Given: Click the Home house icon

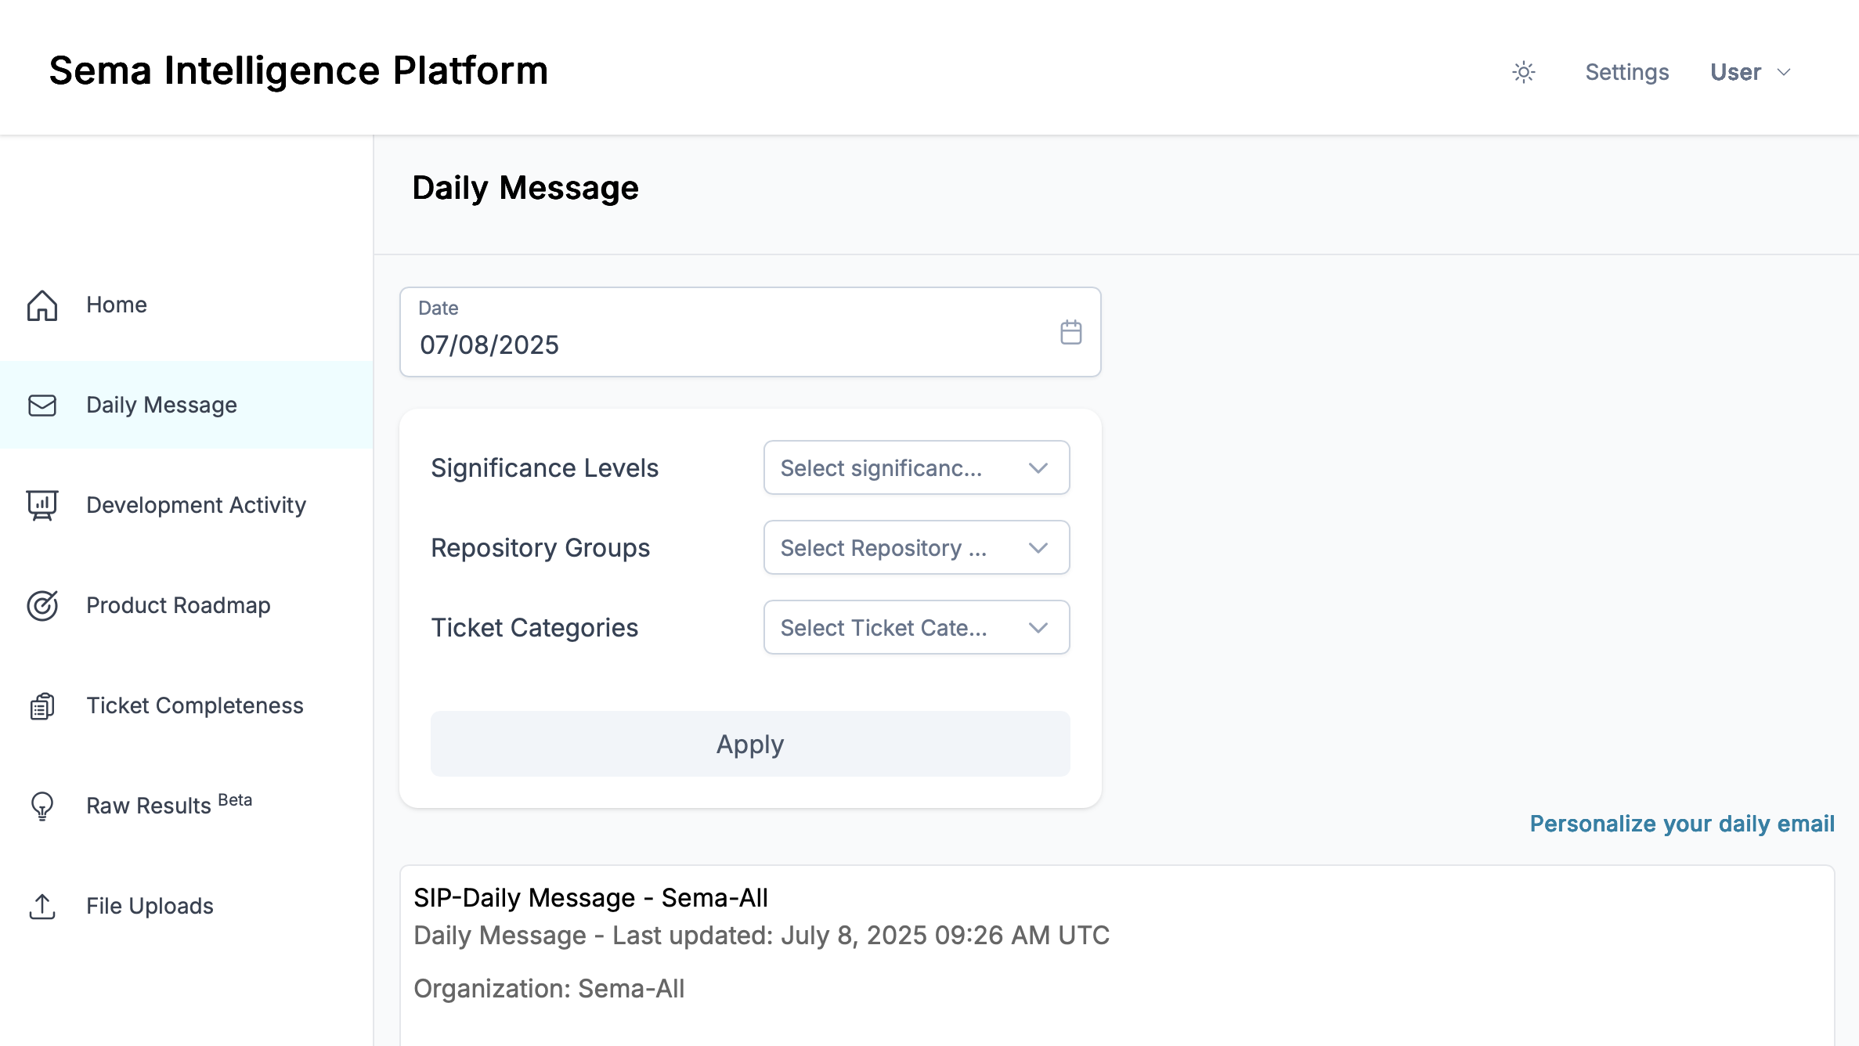Looking at the screenshot, I should click(x=42, y=305).
